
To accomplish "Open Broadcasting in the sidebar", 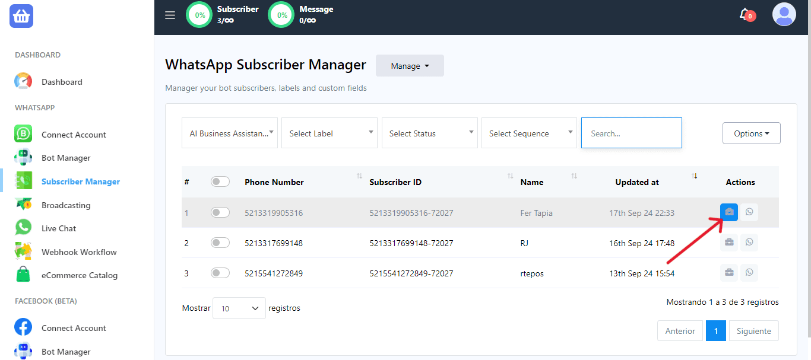I will tap(66, 205).
